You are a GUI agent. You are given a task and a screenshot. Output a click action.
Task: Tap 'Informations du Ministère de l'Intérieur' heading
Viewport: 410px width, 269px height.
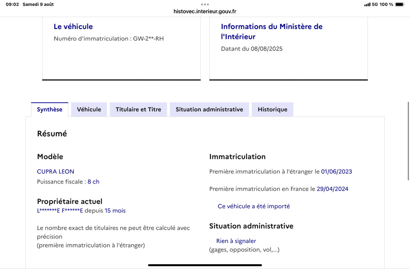coord(272,31)
